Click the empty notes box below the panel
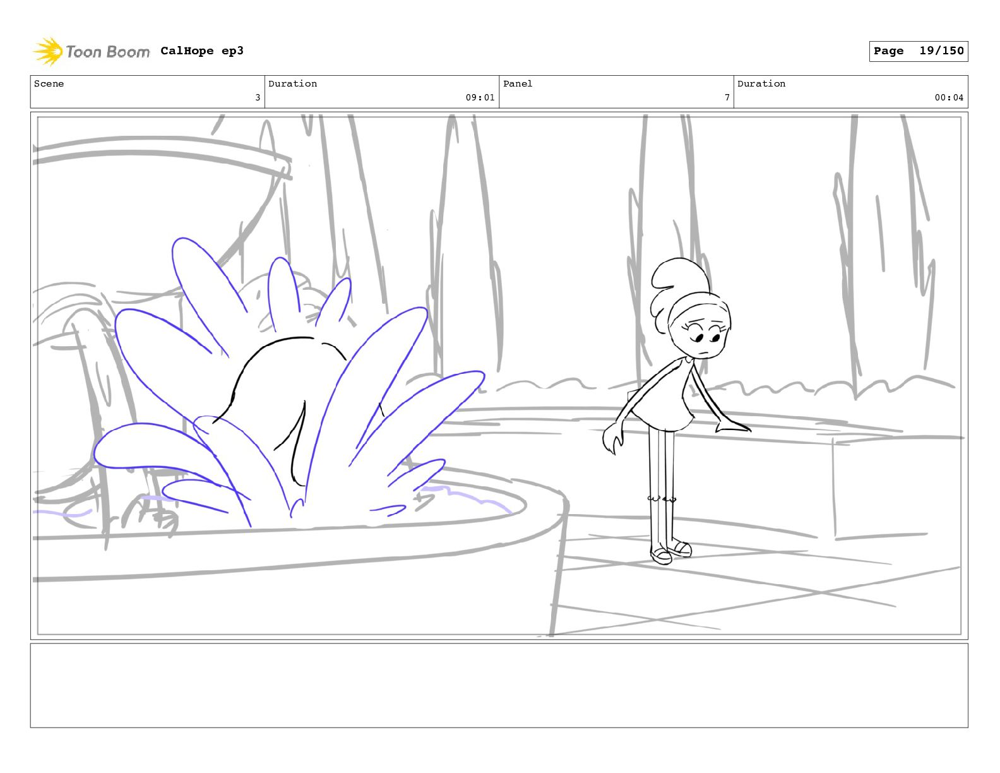This screenshot has height=773, width=1000. tap(499, 685)
